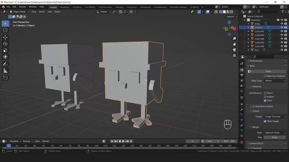This screenshot has height=162, width=289.
Task: Toggle visibility of the Eye object
Action: [x=282, y=50]
